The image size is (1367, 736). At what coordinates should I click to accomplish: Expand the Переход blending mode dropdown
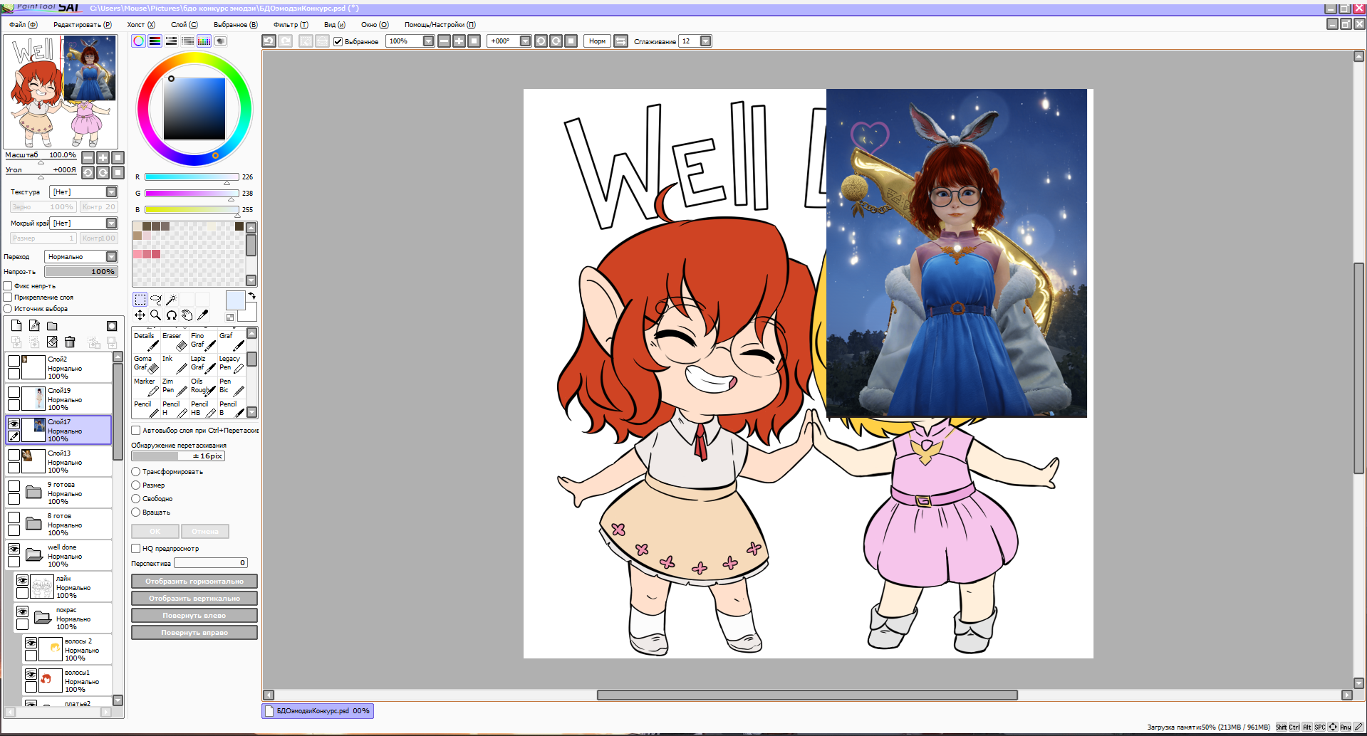(x=111, y=257)
